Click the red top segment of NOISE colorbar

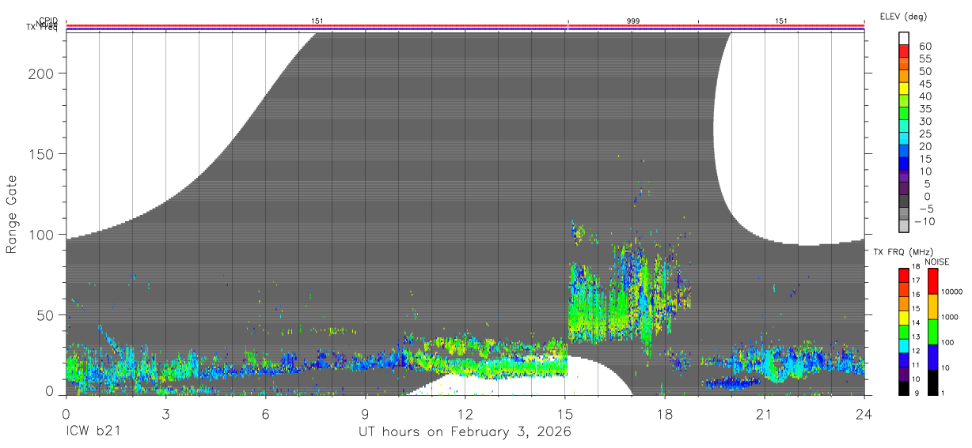(932, 281)
